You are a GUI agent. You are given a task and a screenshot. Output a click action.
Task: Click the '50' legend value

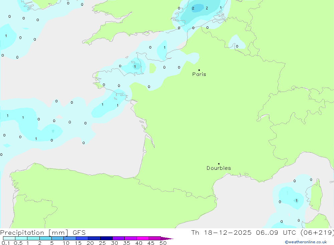[x=163, y=243]
